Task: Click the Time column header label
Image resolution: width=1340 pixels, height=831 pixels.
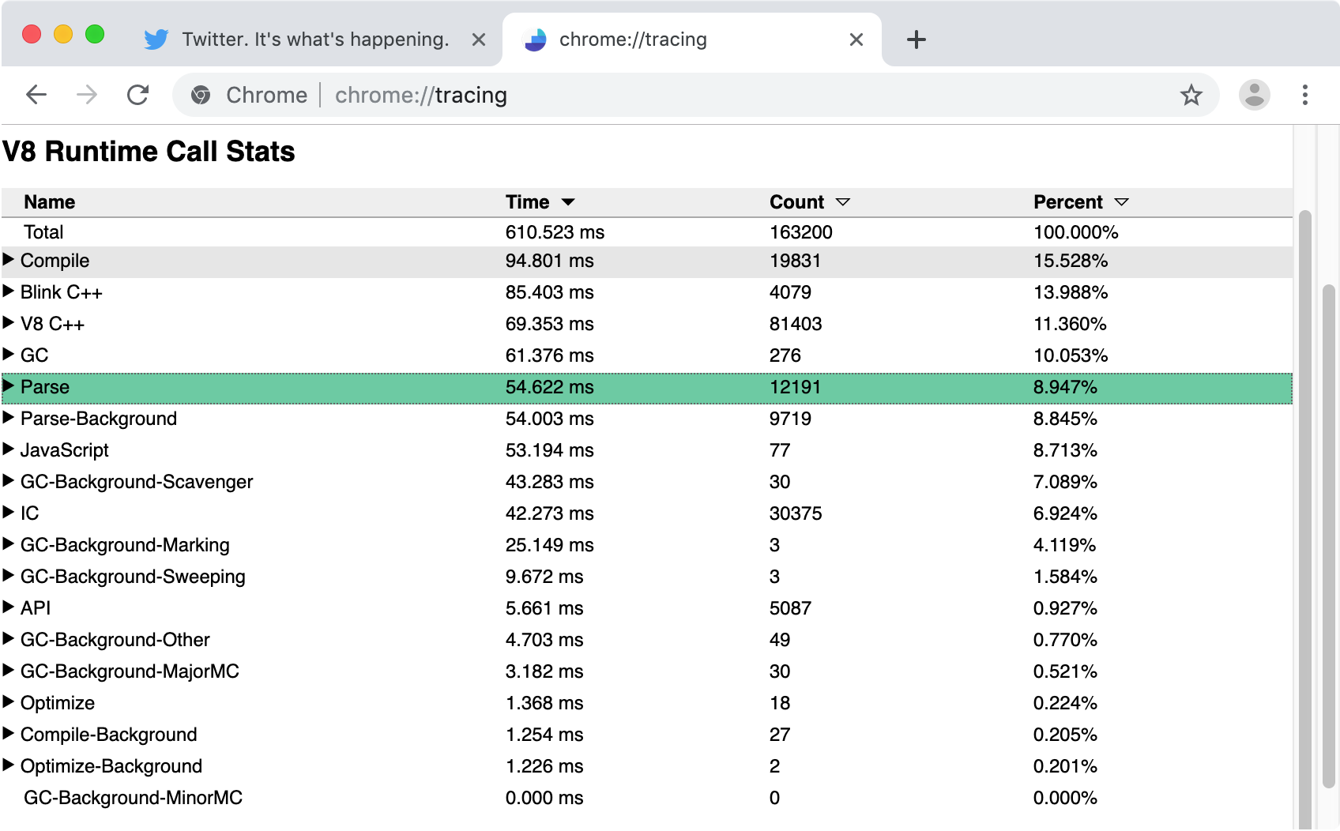Action: tap(527, 202)
